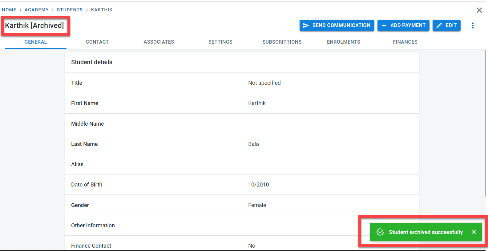The height and width of the screenshot is (251, 488).
Task: Open the Finances tab
Action: (x=405, y=42)
